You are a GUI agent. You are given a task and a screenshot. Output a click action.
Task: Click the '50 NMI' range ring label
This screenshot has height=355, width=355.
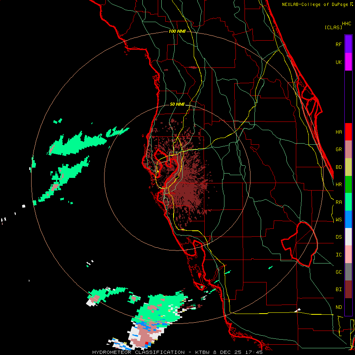click(x=177, y=104)
